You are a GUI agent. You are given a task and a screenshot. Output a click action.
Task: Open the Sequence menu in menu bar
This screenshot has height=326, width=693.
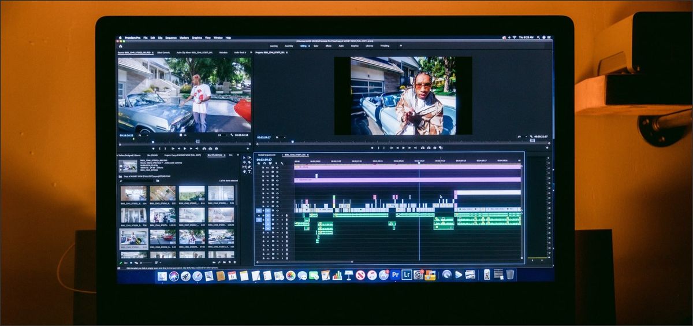(x=170, y=38)
